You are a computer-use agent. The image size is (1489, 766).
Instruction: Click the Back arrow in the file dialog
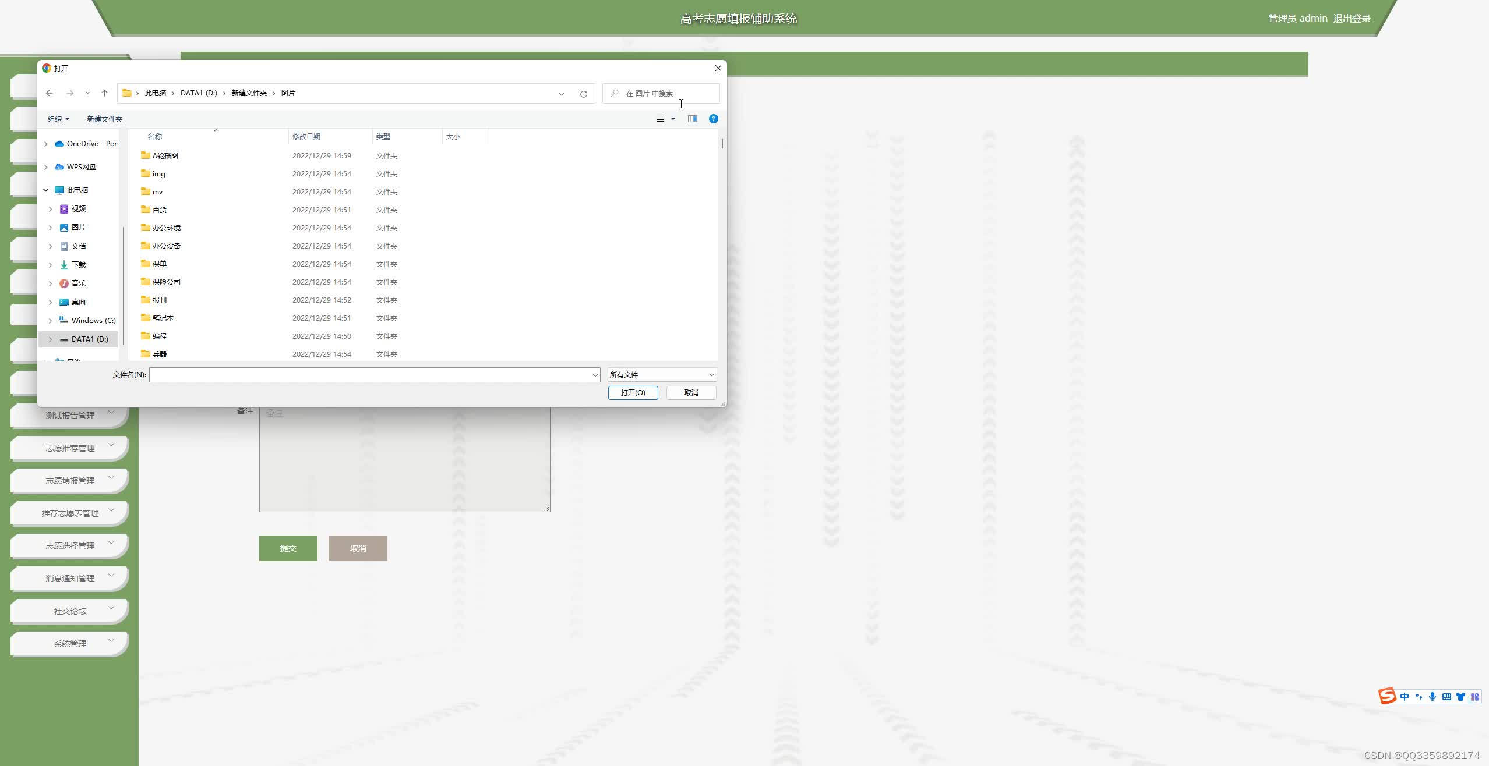pyautogui.click(x=50, y=93)
